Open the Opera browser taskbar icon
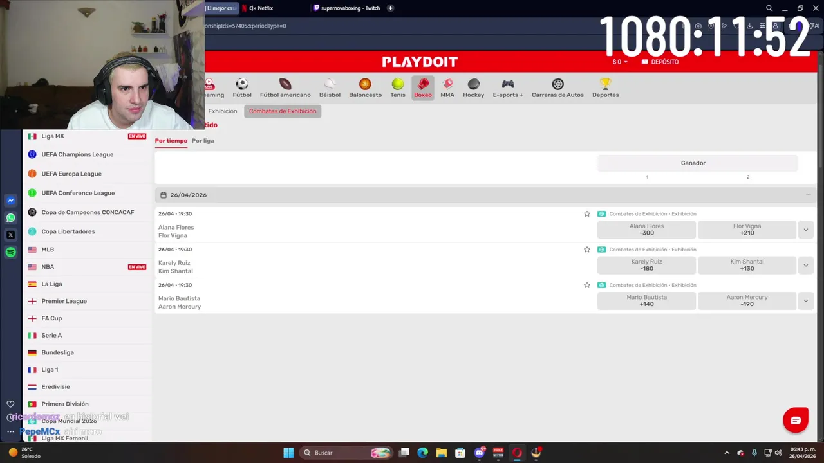 (x=516, y=453)
